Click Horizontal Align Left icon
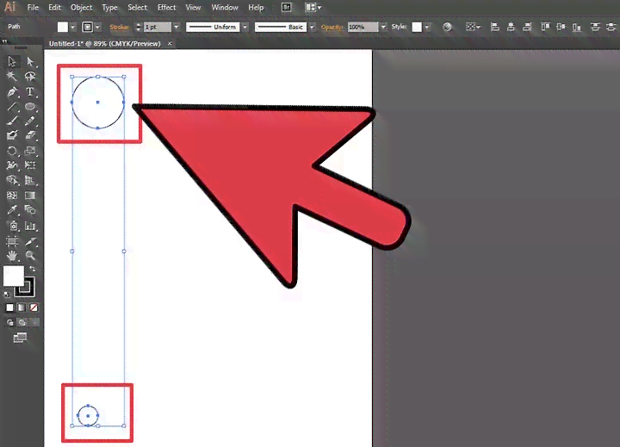The height and width of the screenshot is (447, 620). click(494, 27)
